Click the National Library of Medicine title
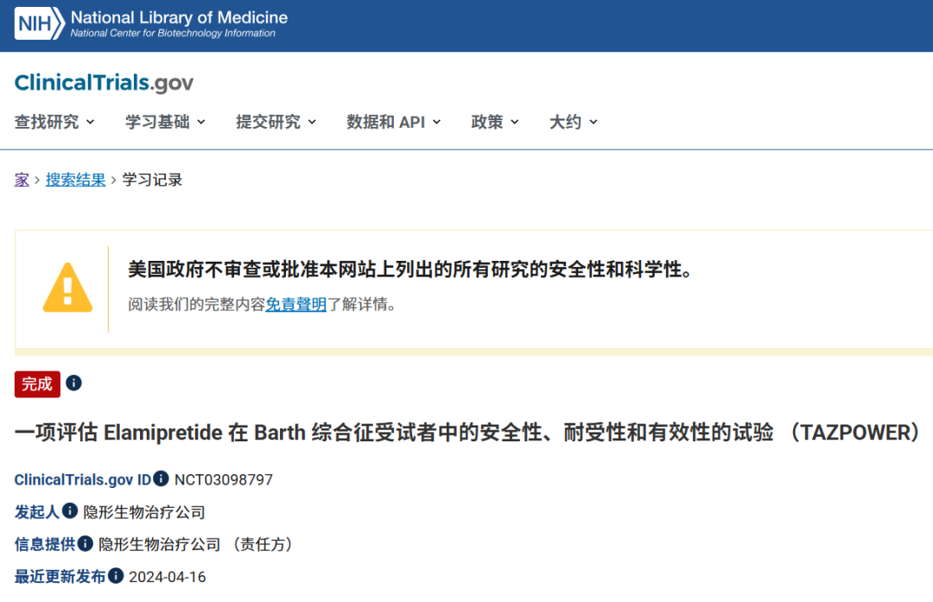Viewport: 933px width, 602px height. (179, 17)
